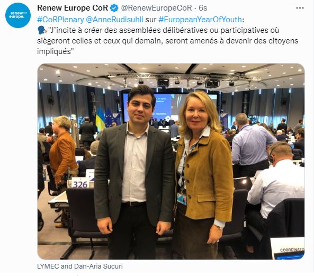
Task: Click the tweet's quoted French text
Action: point(168,41)
